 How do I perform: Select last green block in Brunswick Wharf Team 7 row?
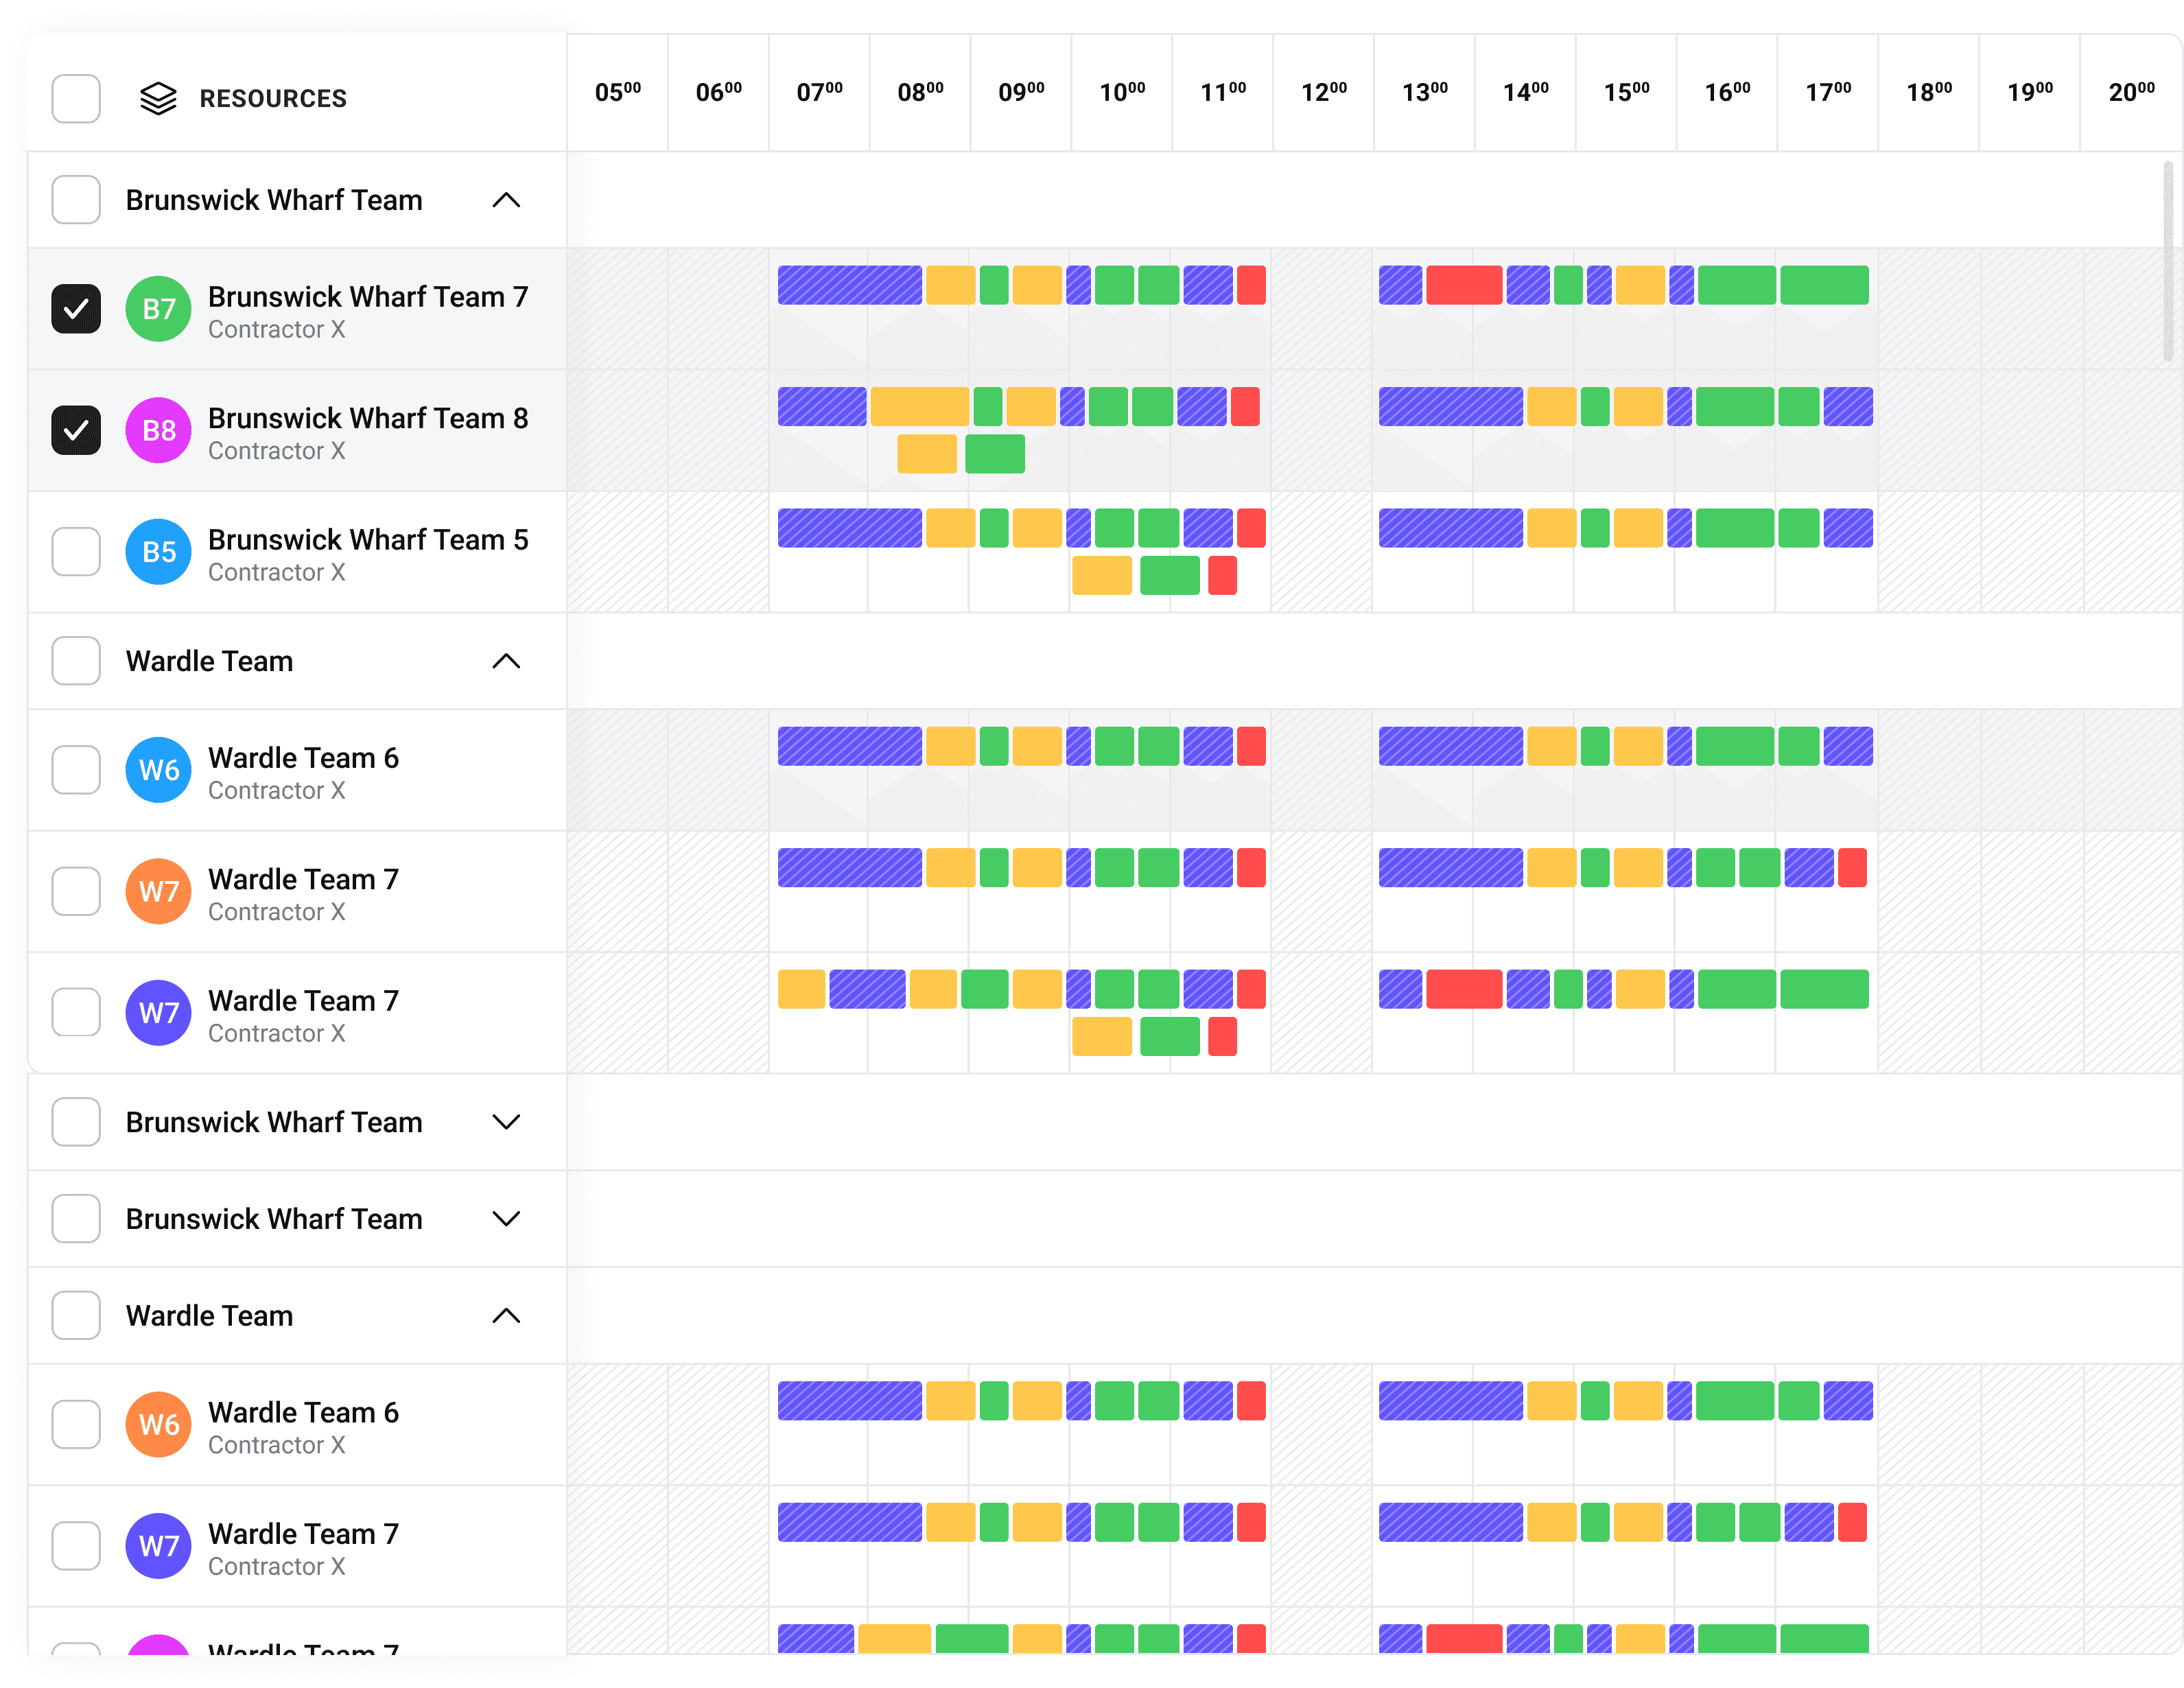[x=1824, y=285]
